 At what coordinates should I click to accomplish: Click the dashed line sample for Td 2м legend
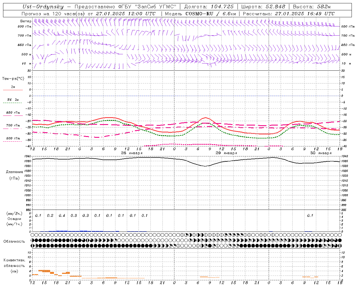(13, 103)
